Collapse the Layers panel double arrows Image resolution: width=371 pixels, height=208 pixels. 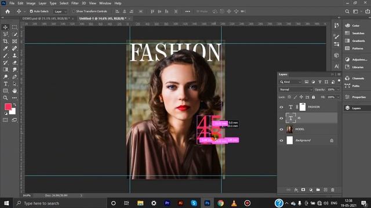click(x=332, y=75)
